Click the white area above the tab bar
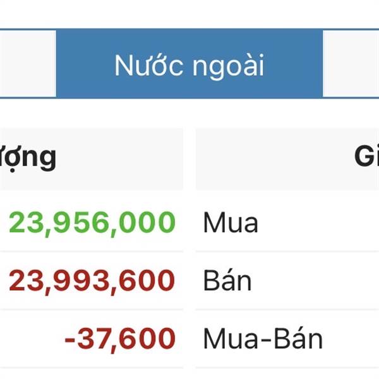The image size is (379, 379). [x=189, y=14]
